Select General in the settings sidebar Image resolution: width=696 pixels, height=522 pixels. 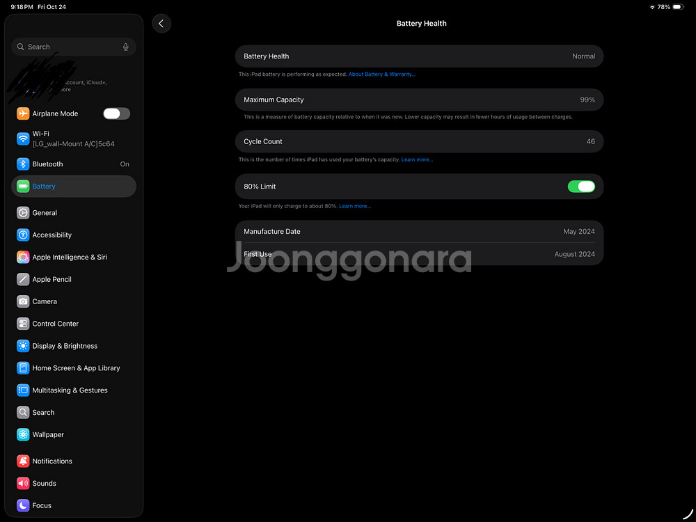click(x=45, y=213)
